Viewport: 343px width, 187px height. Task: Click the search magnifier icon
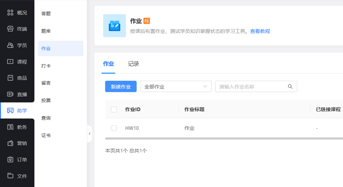[290, 86]
